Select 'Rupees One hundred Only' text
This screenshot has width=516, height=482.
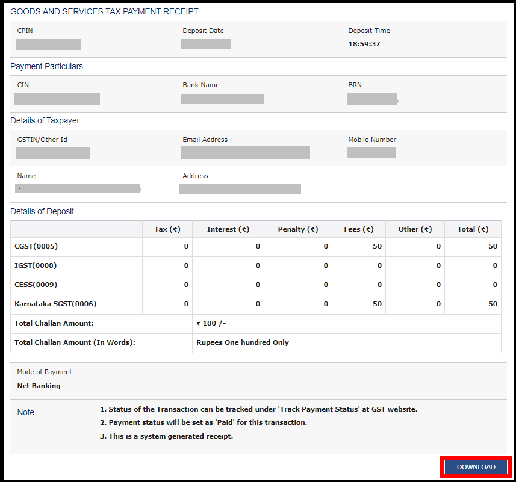point(243,342)
